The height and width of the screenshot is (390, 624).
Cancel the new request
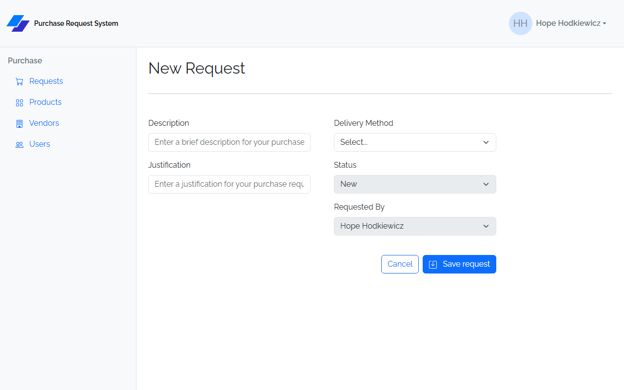coord(400,264)
